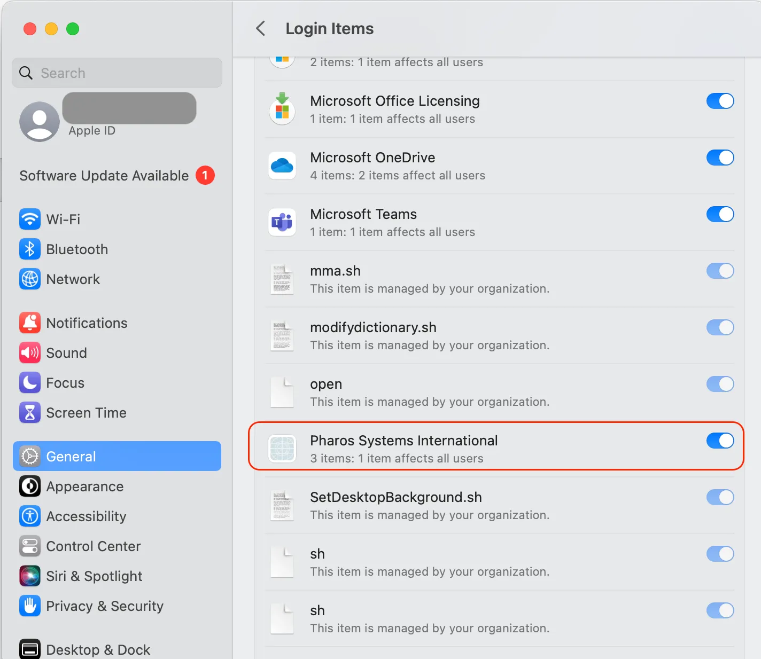Click into the Search field
The image size is (761, 659).
(117, 73)
